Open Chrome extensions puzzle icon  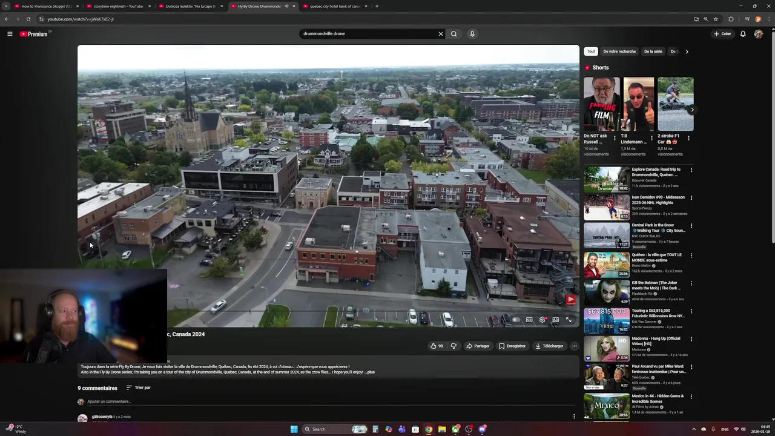pyautogui.click(x=731, y=19)
